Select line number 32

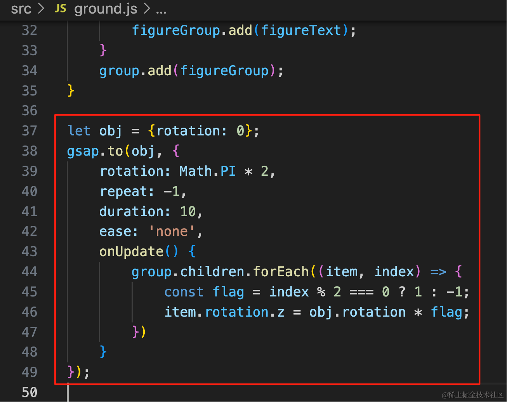coord(30,30)
